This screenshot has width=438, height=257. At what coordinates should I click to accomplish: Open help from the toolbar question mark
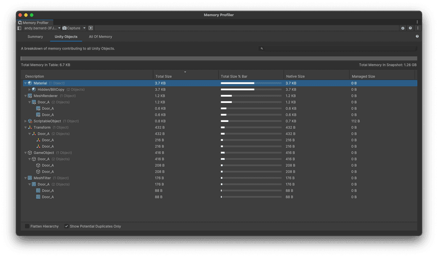pos(410,28)
